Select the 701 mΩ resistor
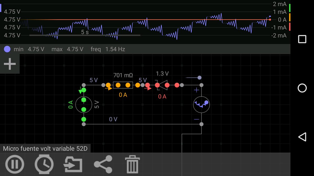This screenshot has height=176, width=314. coord(123,85)
